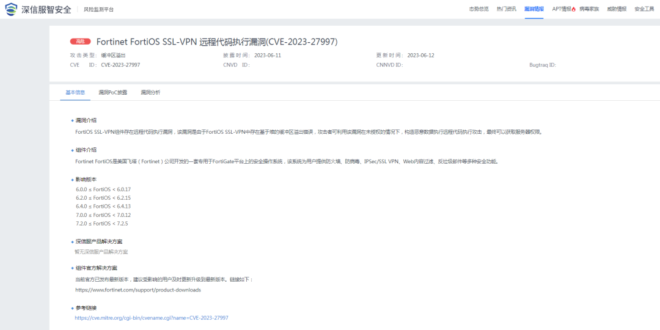Click the 参考链接 section heading

(x=86, y=308)
